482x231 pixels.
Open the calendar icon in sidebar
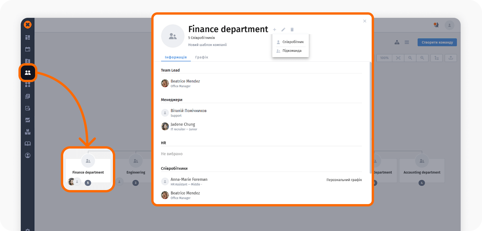click(x=28, y=49)
